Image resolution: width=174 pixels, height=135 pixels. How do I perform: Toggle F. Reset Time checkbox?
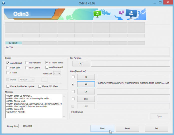(x=47, y=63)
